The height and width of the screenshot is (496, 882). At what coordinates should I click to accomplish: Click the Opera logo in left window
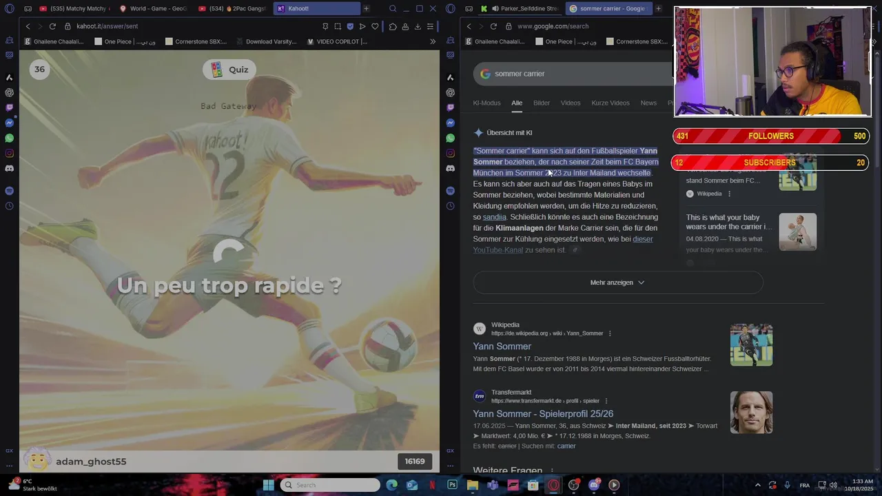point(9,8)
